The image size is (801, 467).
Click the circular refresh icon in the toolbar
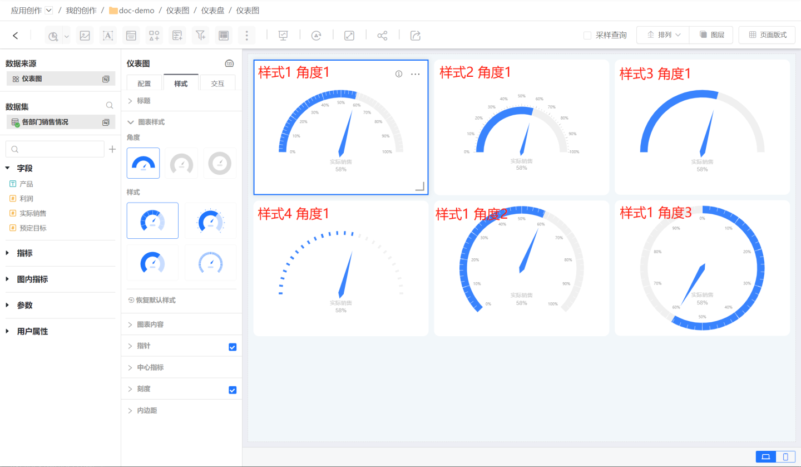317,36
